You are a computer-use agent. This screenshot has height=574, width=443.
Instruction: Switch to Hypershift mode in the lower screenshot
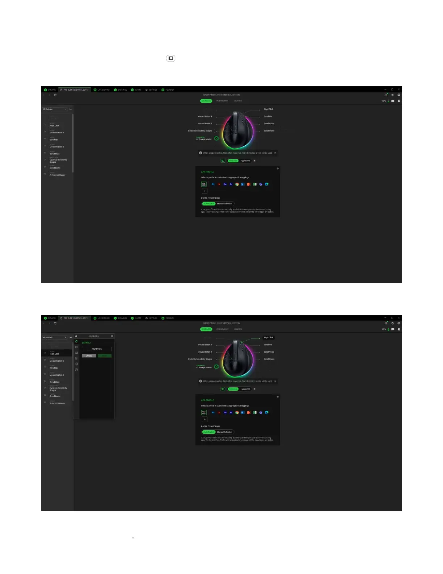pos(245,389)
